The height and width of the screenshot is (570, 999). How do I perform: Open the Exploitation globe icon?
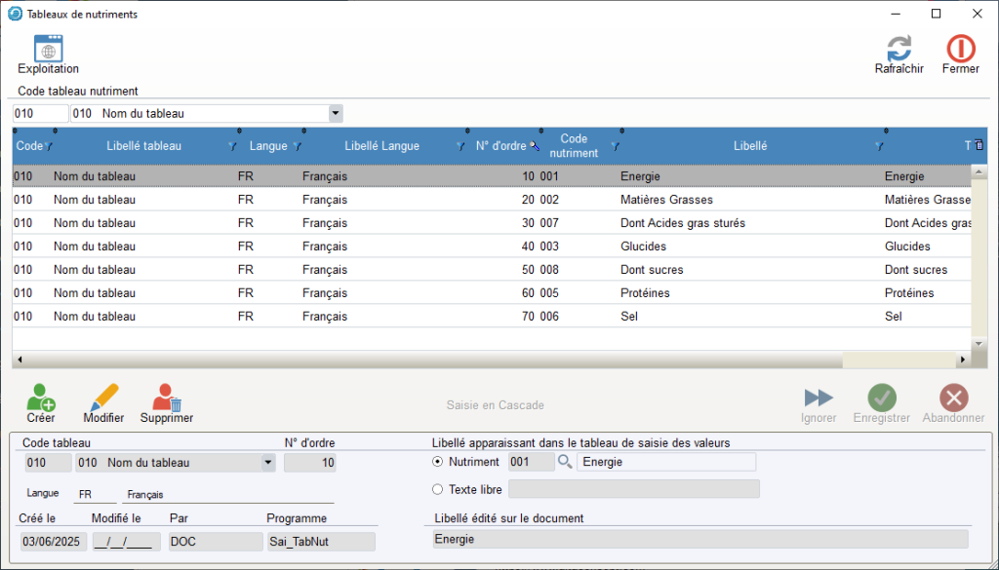[48, 49]
